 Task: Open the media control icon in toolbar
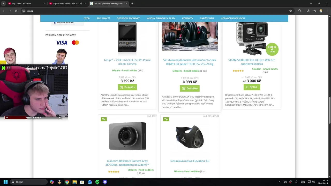click(315, 11)
